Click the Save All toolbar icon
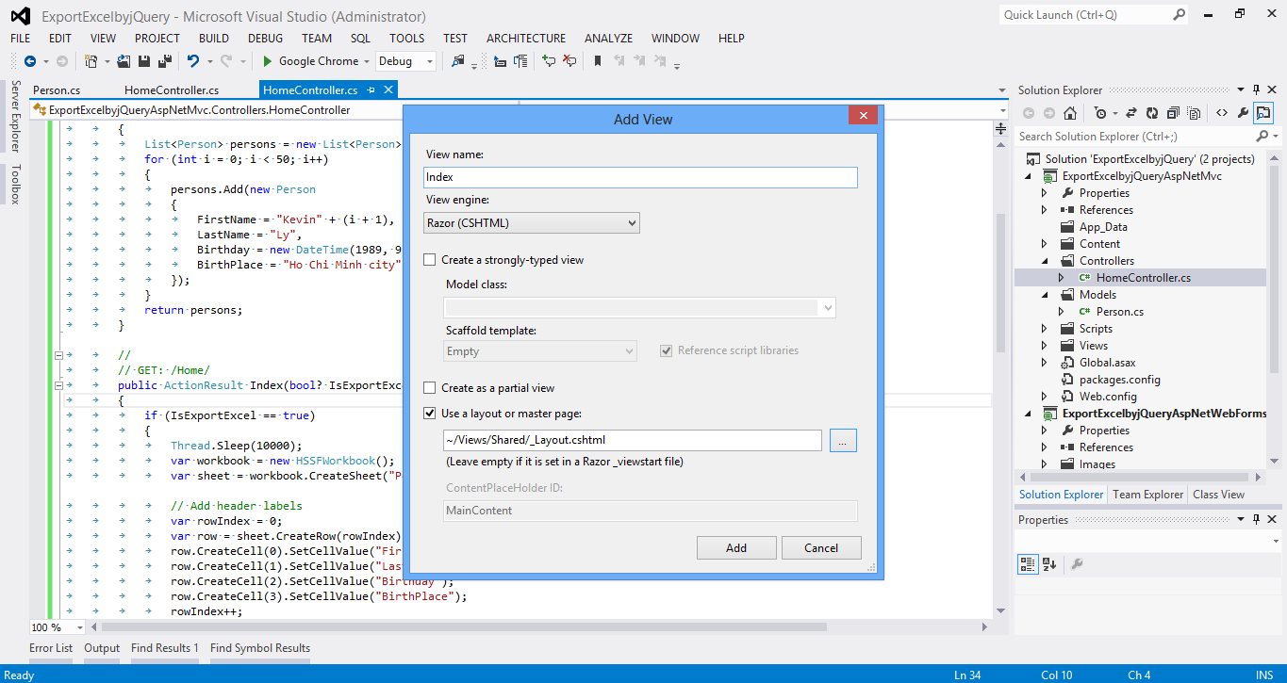The image size is (1287, 683). [165, 61]
